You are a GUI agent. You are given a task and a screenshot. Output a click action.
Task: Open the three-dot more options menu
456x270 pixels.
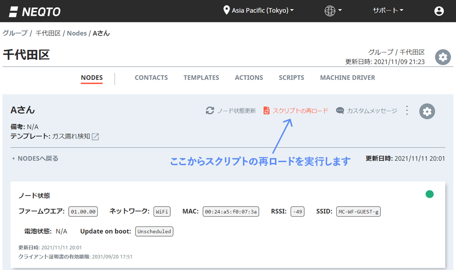pyautogui.click(x=407, y=111)
